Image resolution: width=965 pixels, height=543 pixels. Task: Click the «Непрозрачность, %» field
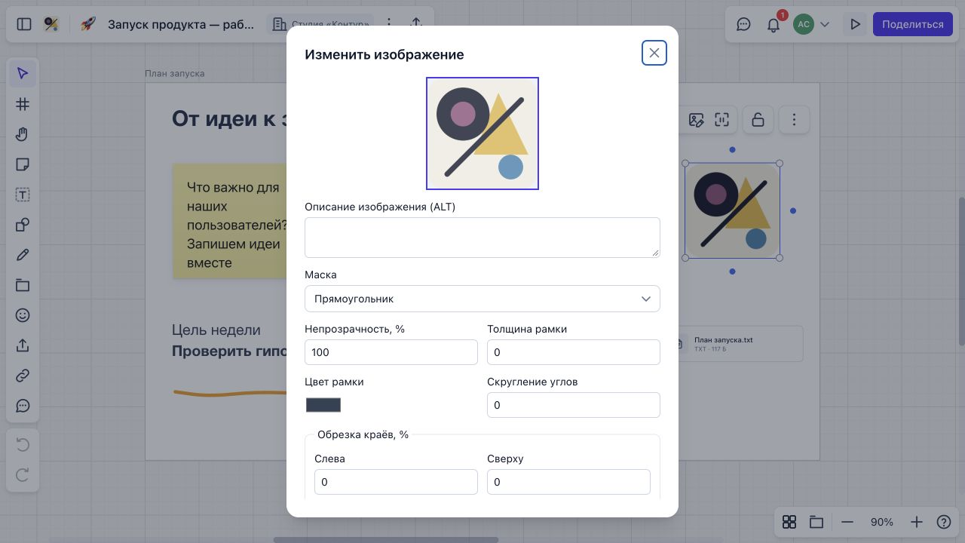[x=391, y=352]
